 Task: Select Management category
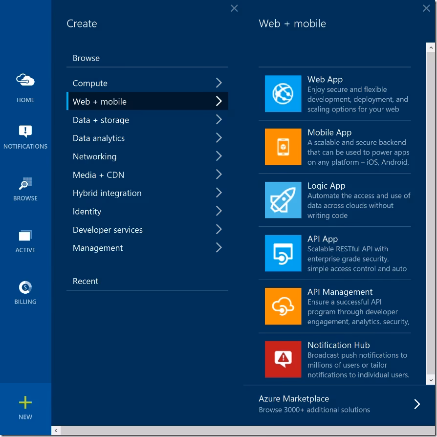point(147,248)
